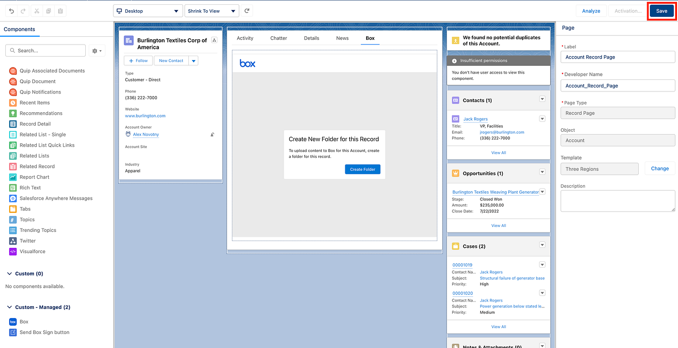This screenshot has height=348, width=678.
Task: Open the www.burlington.com website link
Action: point(145,116)
